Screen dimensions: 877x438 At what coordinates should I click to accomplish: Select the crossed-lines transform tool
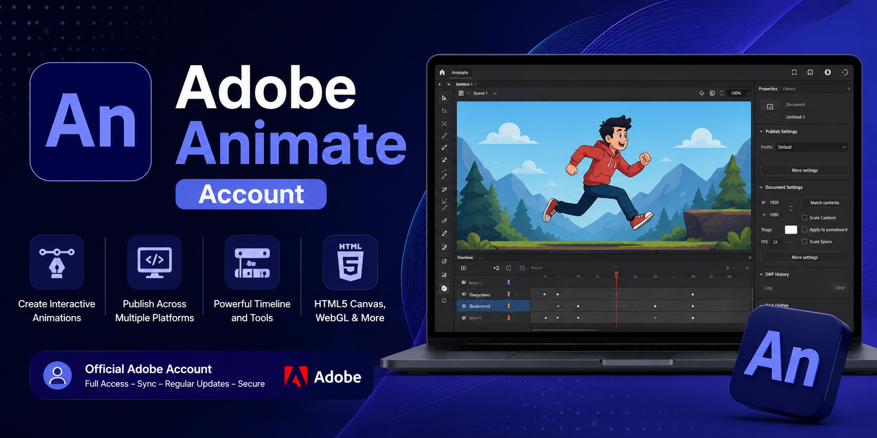(x=444, y=123)
